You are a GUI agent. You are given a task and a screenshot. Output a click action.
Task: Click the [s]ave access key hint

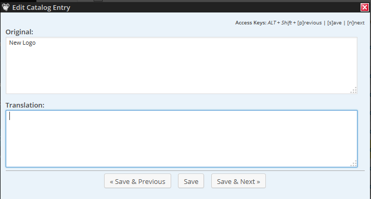click(x=335, y=23)
